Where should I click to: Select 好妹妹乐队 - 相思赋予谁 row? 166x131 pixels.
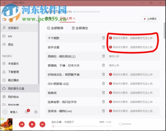[x=103, y=74]
